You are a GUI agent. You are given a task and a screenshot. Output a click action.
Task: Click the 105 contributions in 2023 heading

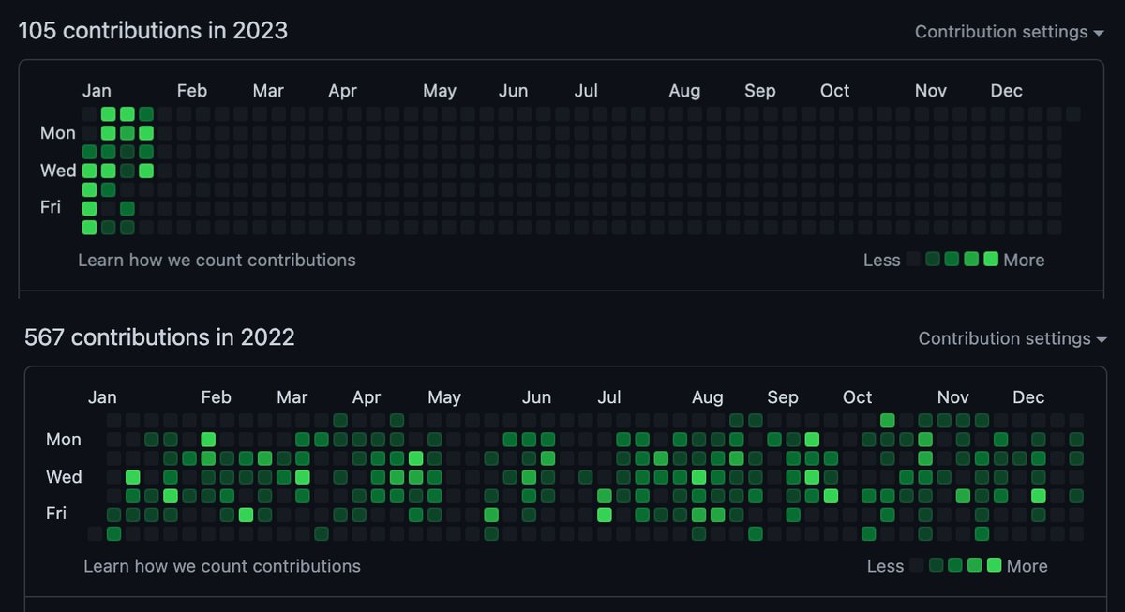[x=154, y=30]
